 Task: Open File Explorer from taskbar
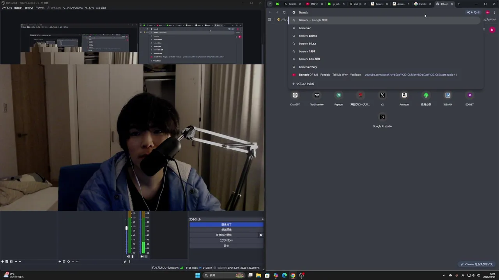tap(258, 275)
